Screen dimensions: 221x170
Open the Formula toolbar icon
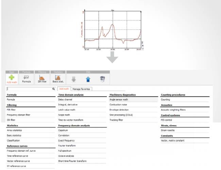[27, 79]
